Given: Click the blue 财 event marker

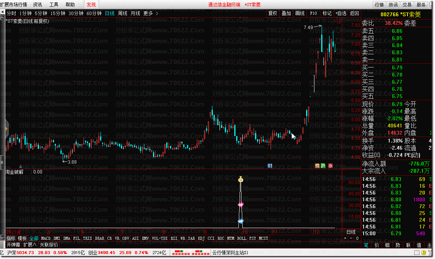Looking at the screenshot, I should pyautogui.click(x=270, y=166).
